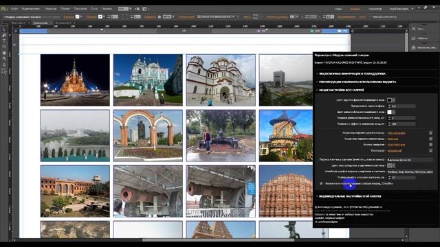Click folder icon beside close.png link
The height and width of the screenshot is (247, 440).
pyautogui.click(x=431, y=145)
